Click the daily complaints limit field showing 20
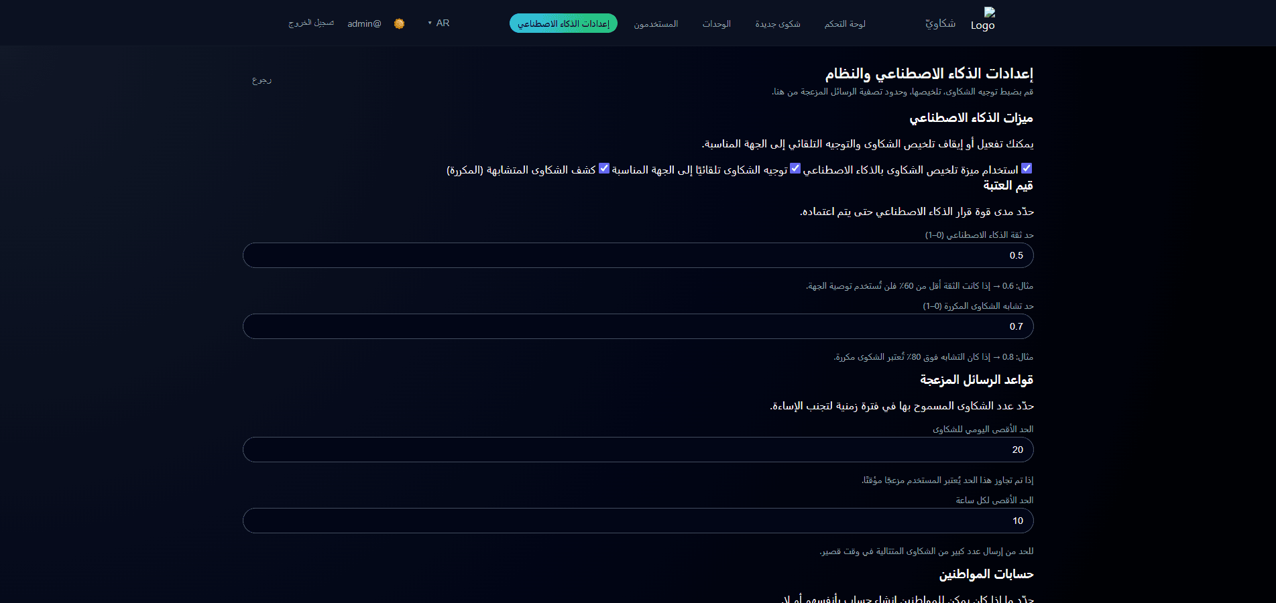This screenshot has width=1276, height=603. tap(638, 450)
